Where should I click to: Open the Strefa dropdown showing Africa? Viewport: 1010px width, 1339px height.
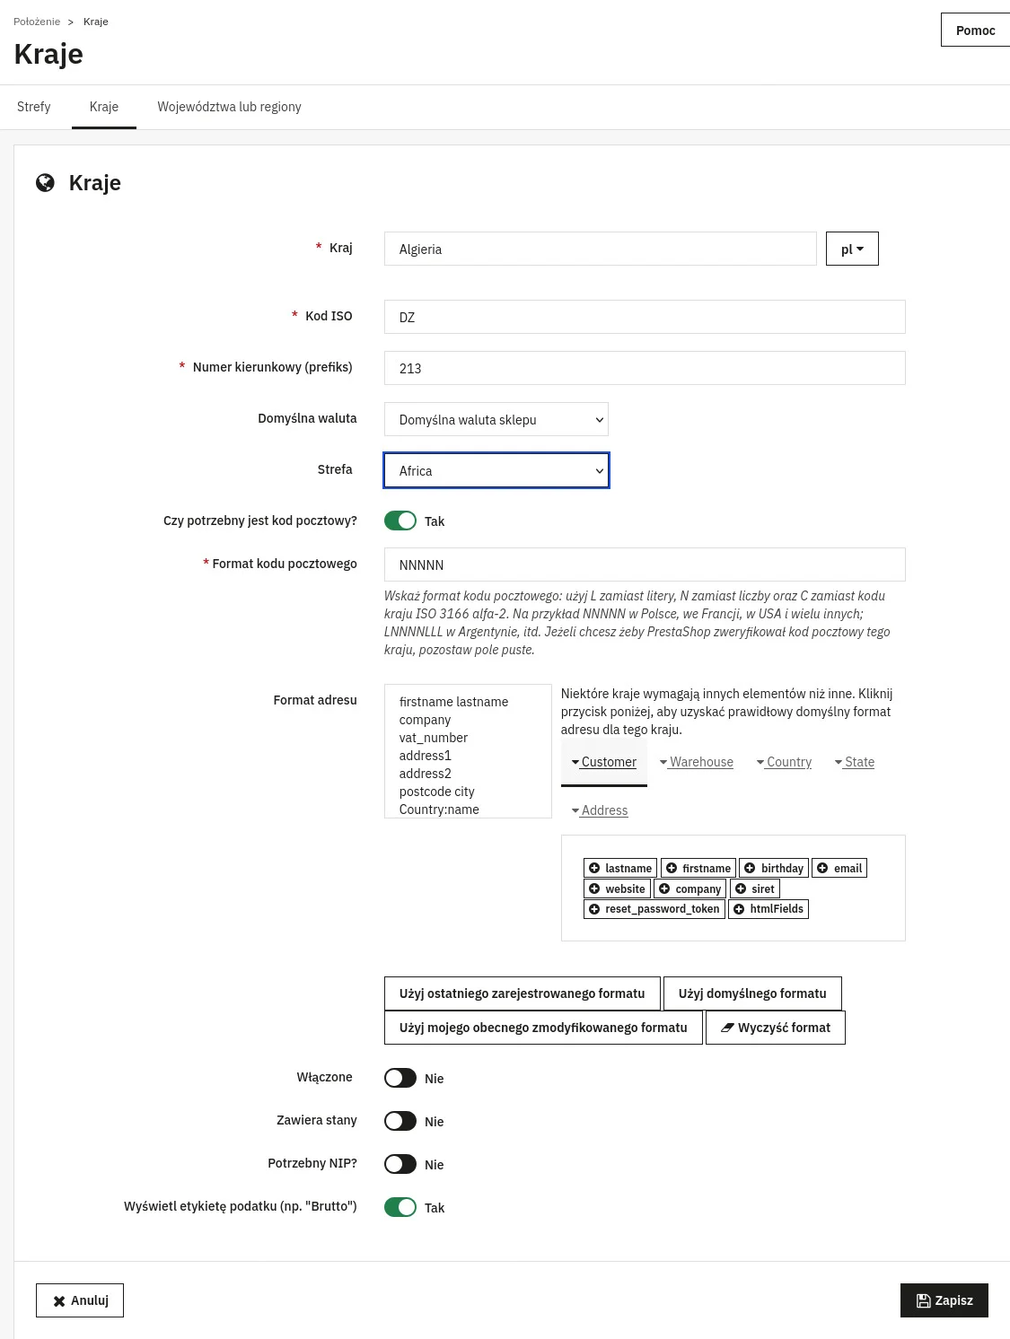click(x=496, y=470)
